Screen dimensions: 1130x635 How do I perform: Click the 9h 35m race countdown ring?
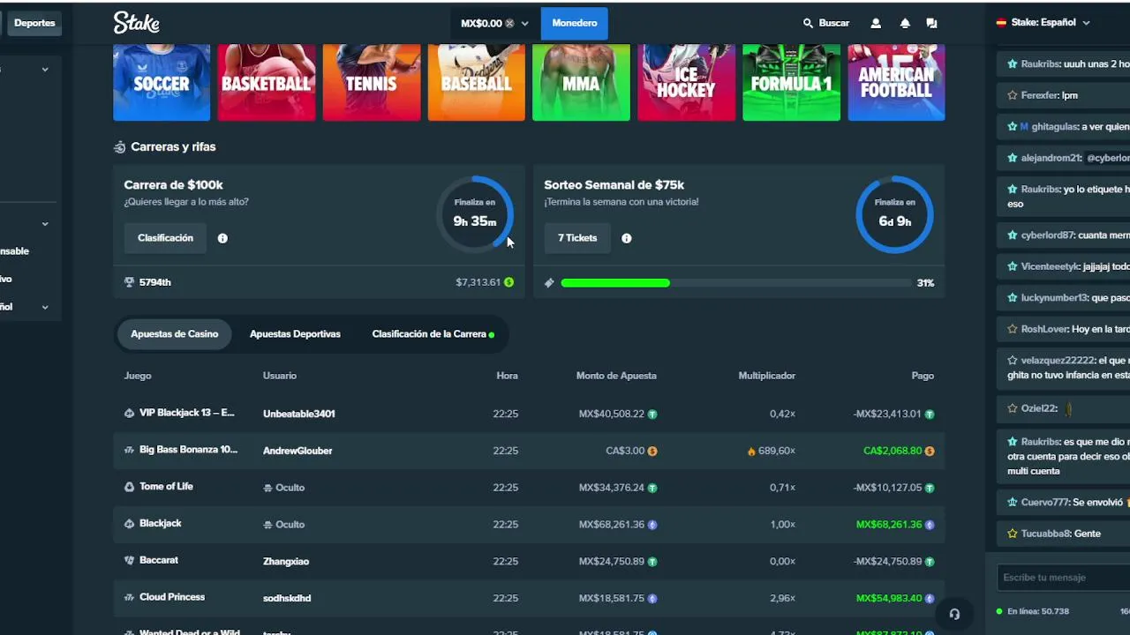pyautogui.click(x=475, y=215)
